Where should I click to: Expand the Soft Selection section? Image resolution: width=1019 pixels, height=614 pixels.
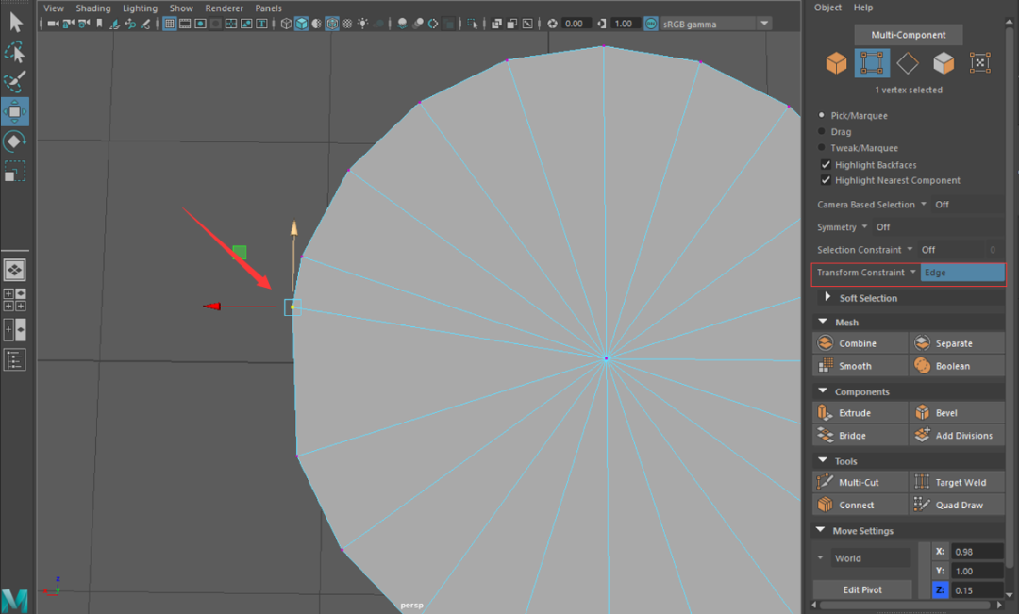(827, 297)
